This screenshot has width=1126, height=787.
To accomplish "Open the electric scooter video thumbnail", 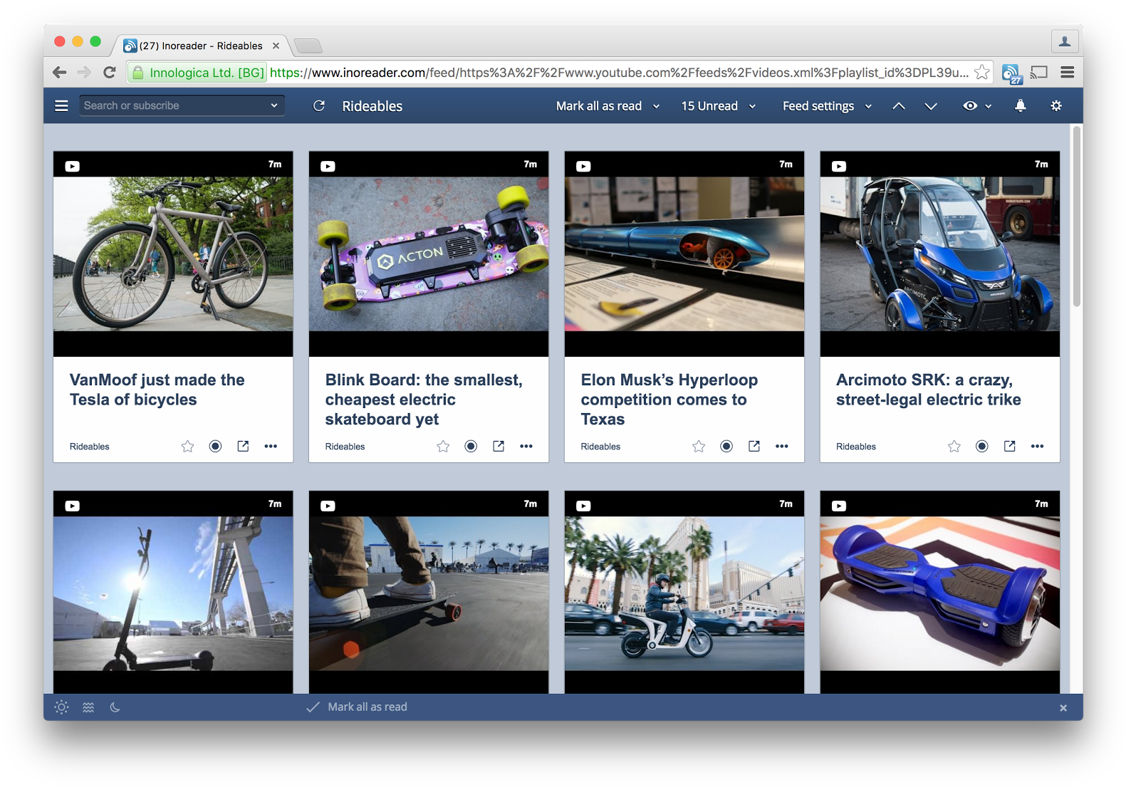I will 173,593.
